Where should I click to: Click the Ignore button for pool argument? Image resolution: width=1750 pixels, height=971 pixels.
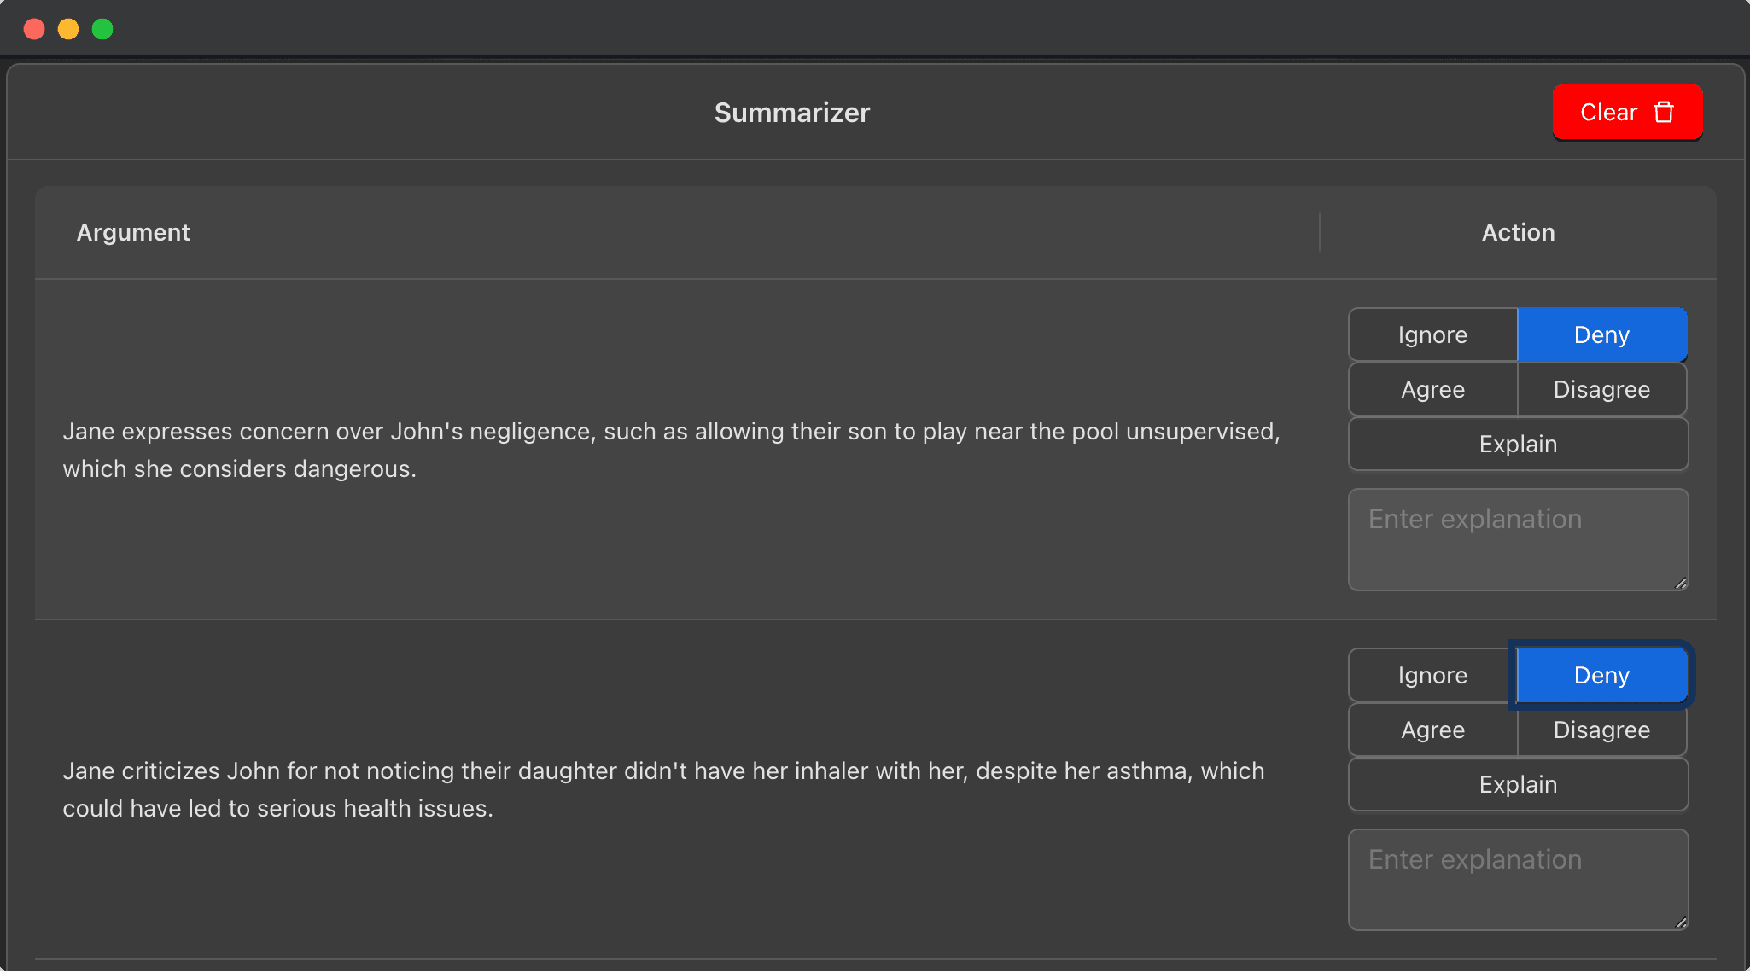pyautogui.click(x=1433, y=334)
